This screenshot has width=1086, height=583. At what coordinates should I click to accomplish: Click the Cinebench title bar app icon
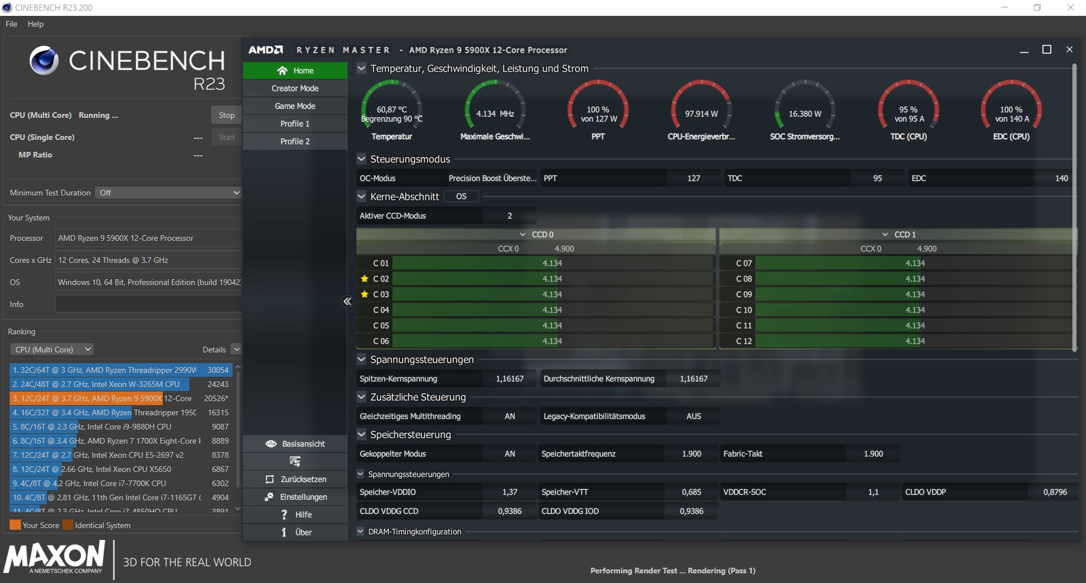[7, 7]
